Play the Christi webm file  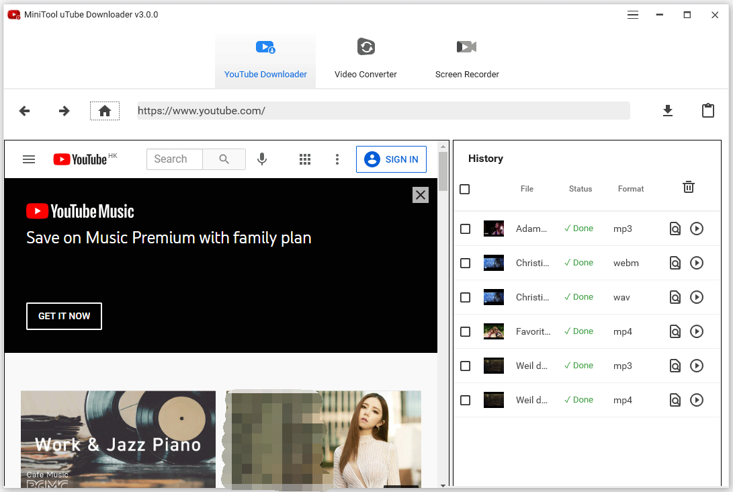click(697, 263)
